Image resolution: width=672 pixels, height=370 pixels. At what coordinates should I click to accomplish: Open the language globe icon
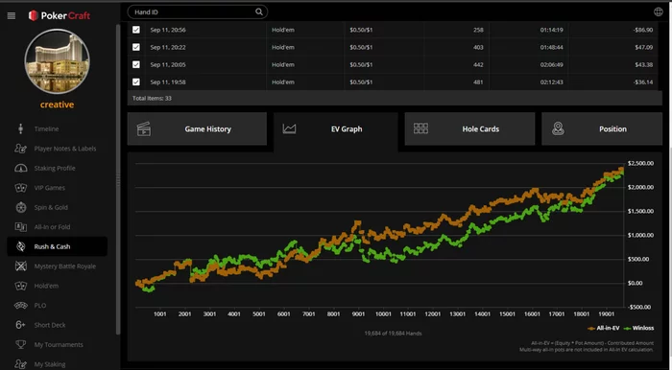[x=659, y=12]
